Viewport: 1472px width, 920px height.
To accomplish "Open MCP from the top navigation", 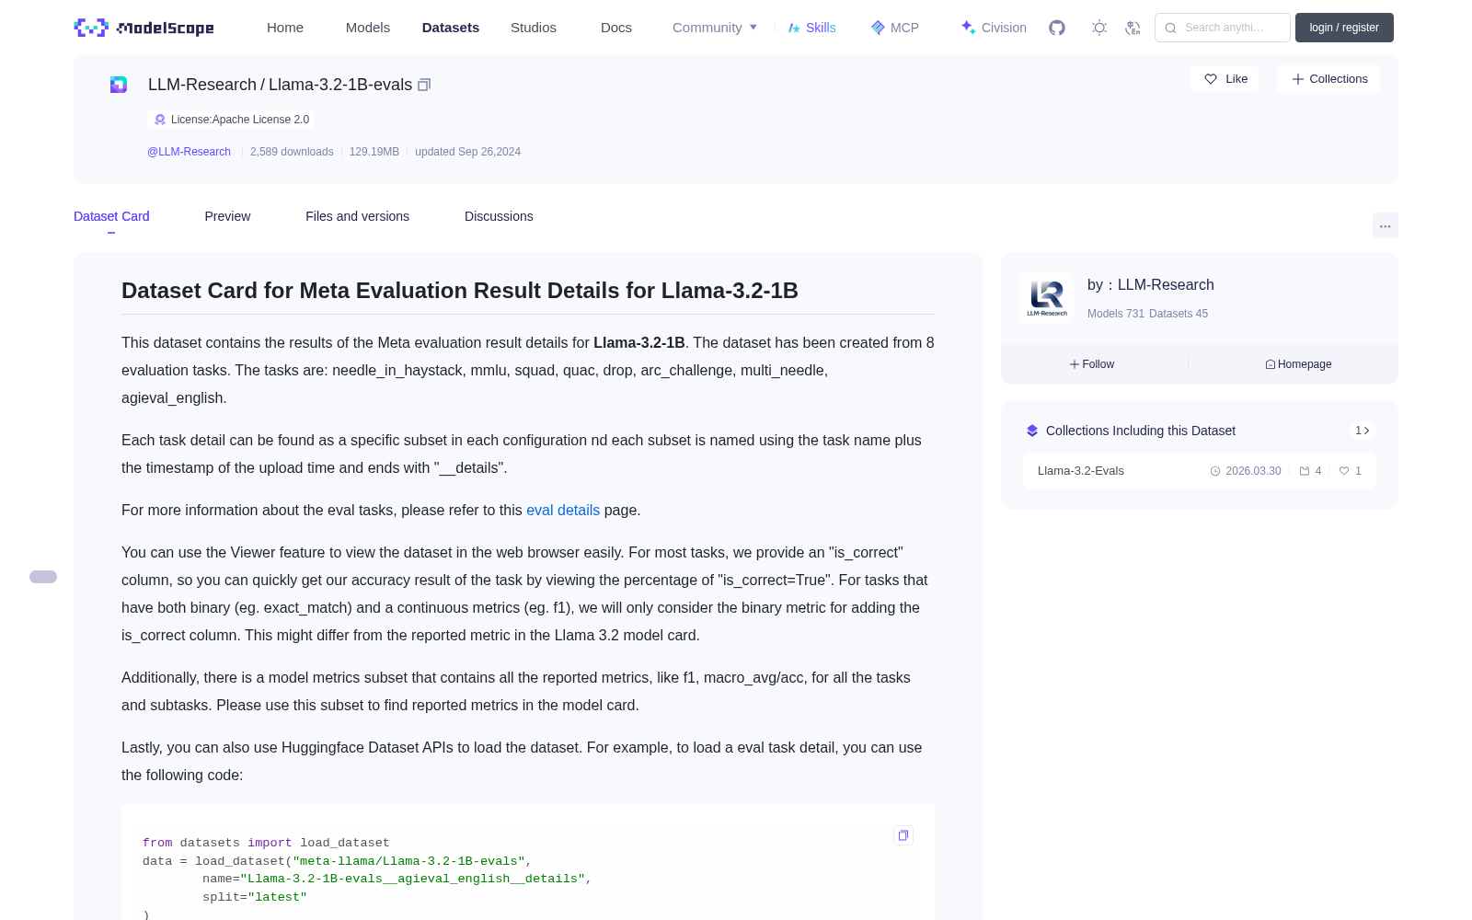I will (895, 28).
